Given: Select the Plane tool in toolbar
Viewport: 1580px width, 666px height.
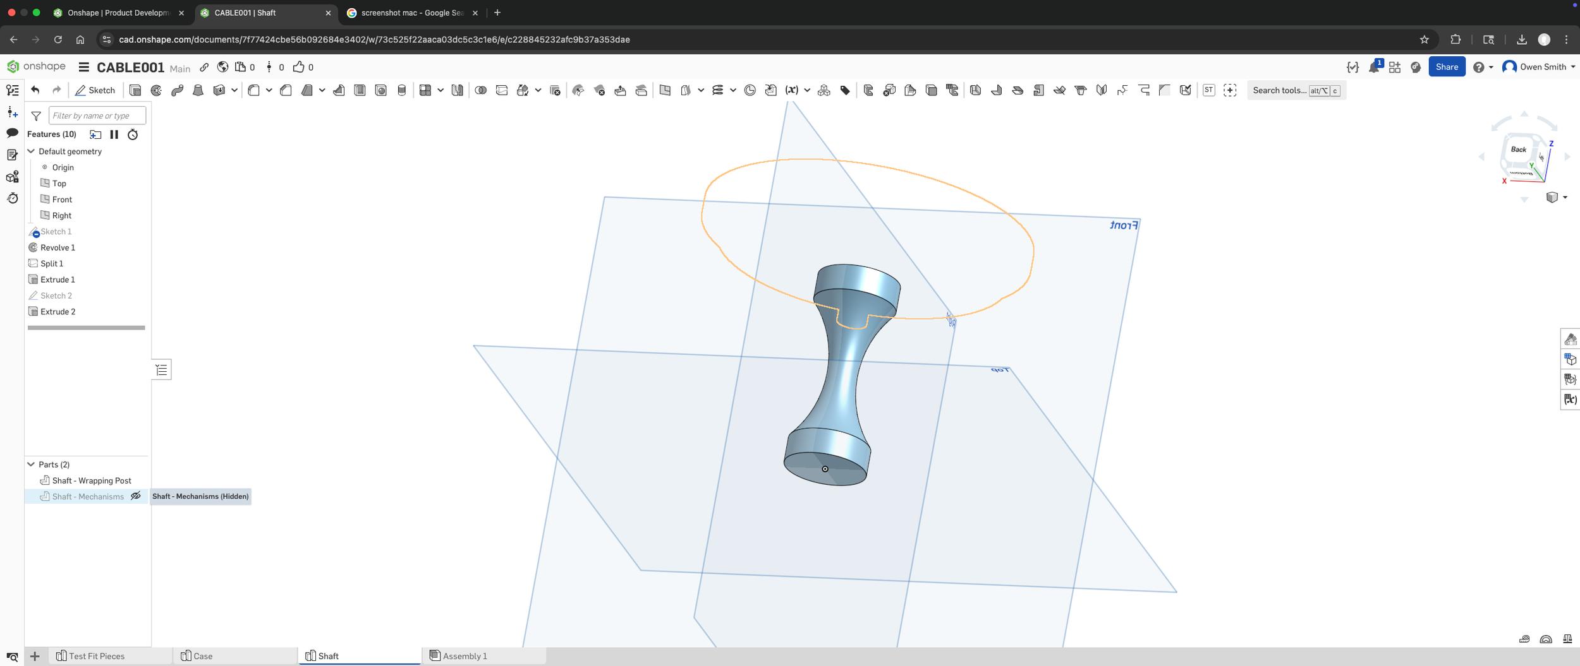Looking at the screenshot, I should pyautogui.click(x=665, y=90).
